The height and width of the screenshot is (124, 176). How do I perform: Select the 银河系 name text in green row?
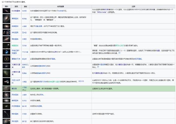[x=14, y=88]
